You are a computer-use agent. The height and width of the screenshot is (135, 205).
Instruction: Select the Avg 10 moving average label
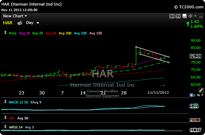[24, 33]
